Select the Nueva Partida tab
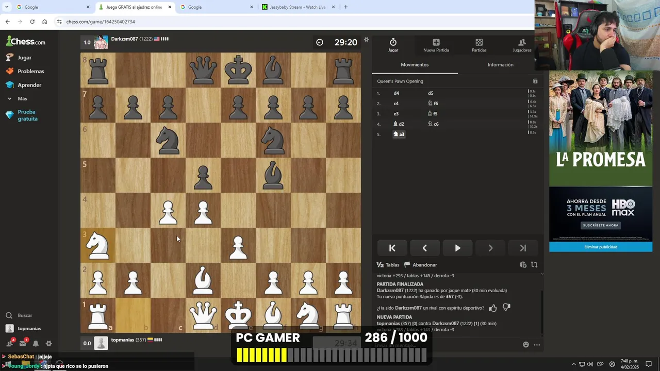 click(436, 45)
